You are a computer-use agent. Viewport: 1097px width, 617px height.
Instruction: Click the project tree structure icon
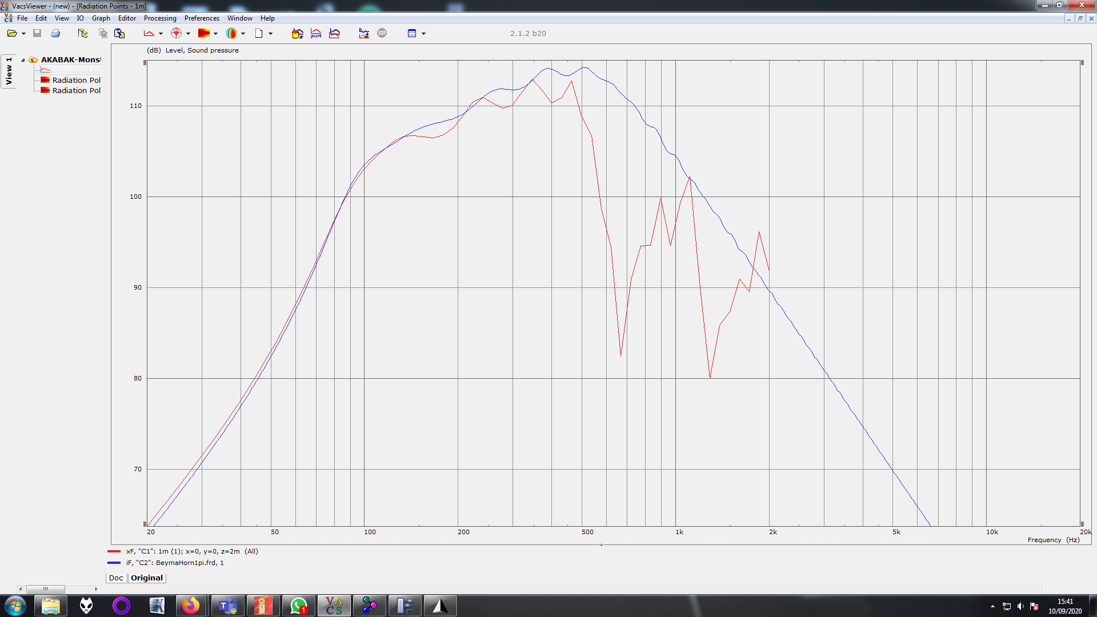click(x=83, y=34)
